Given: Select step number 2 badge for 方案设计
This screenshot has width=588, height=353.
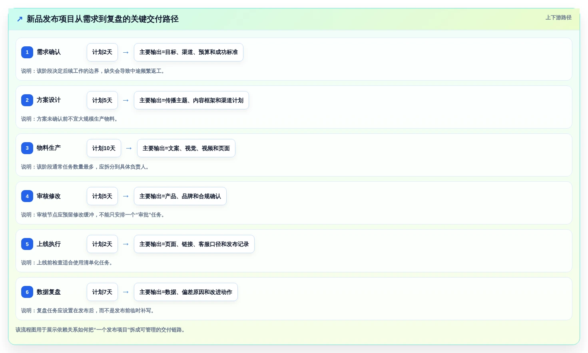Looking at the screenshot, I should [x=27, y=100].
